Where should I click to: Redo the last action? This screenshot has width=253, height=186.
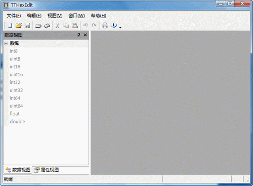click(94, 25)
